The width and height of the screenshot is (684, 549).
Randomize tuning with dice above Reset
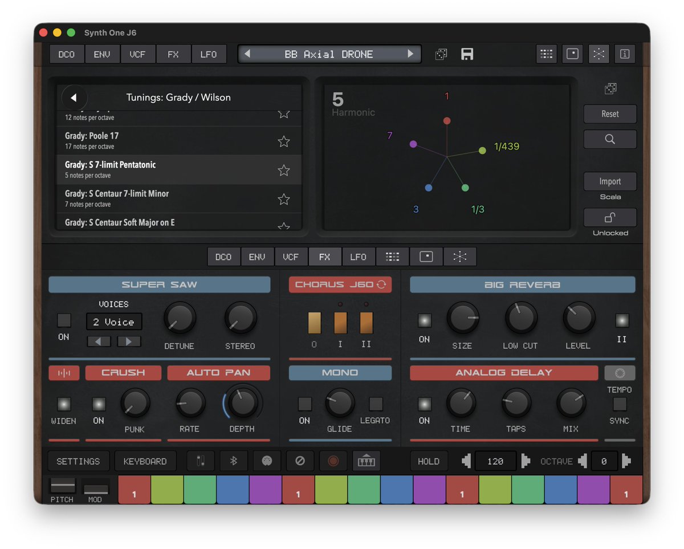point(610,88)
